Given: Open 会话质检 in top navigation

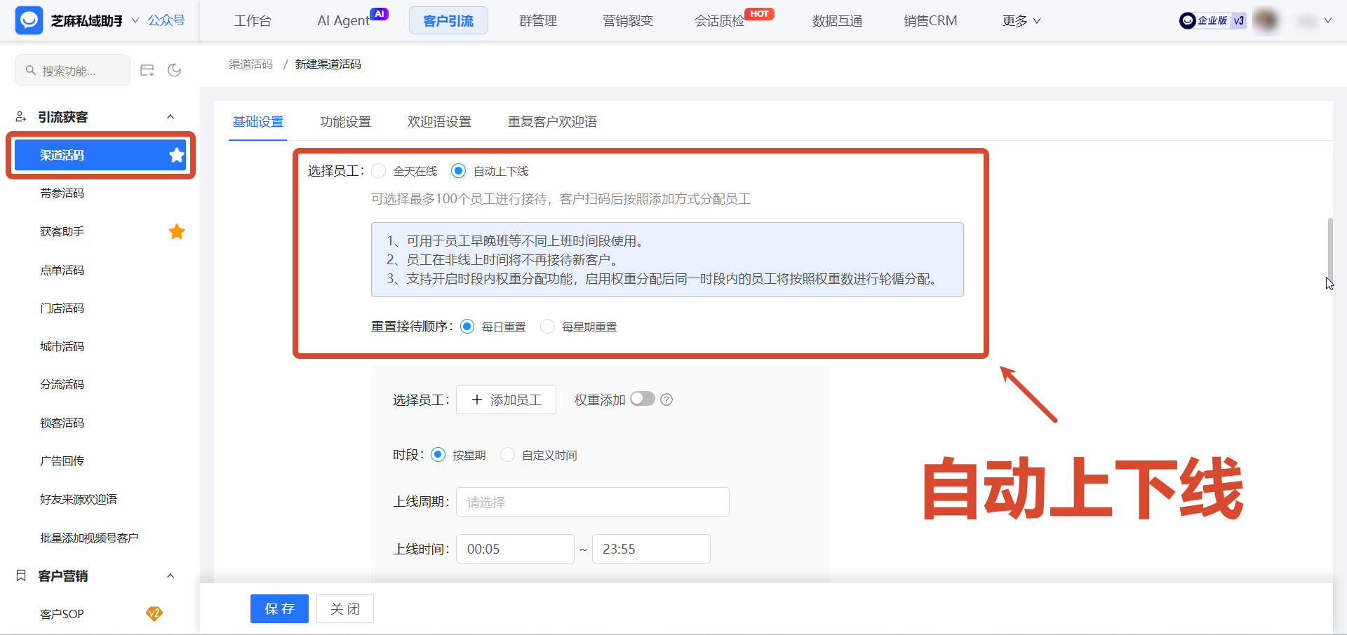Looking at the screenshot, I should click(x=719, y=21).
